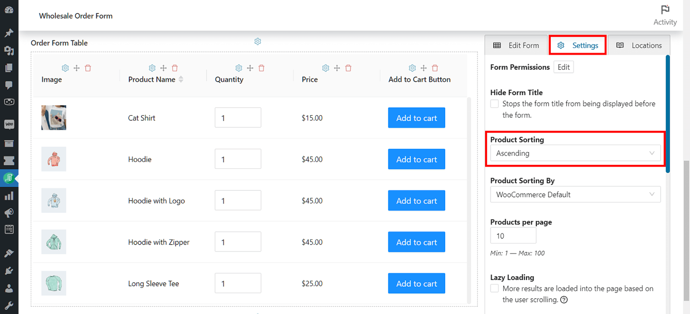Open the Product Sorting dropdown

(x=575, y=153)
